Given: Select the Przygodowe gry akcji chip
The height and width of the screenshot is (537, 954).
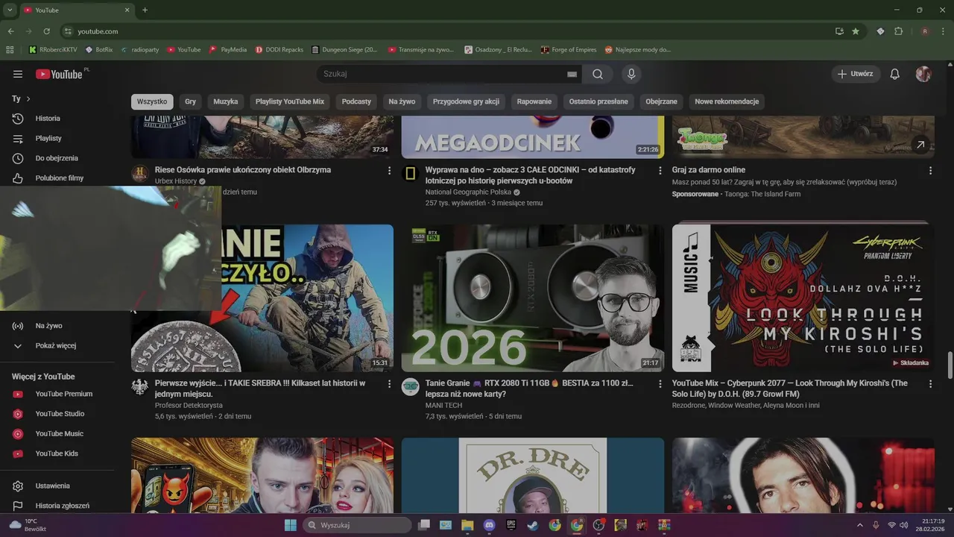Looking at the screenshot, I should [466, 101].
